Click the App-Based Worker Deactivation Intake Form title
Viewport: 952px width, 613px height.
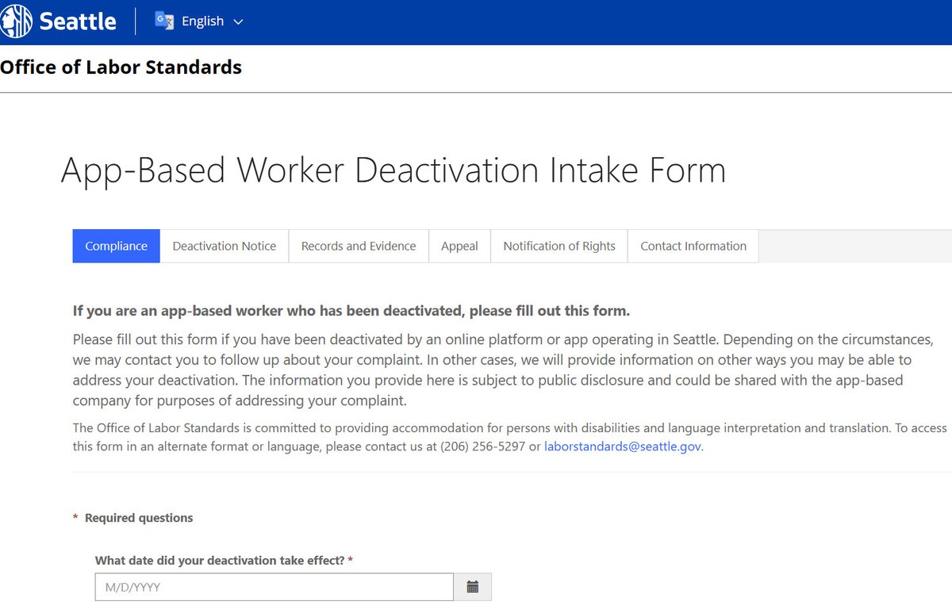point(393,170)
